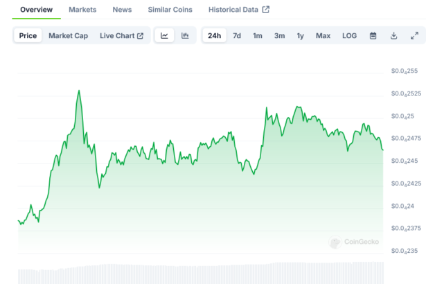Switch to line chart view icon
The image size is (426, 284).
(x=164, y=35)
